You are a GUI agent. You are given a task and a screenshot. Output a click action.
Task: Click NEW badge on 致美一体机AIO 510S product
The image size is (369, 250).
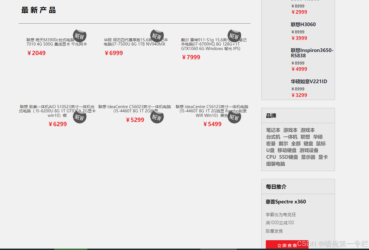click(80, 117)
